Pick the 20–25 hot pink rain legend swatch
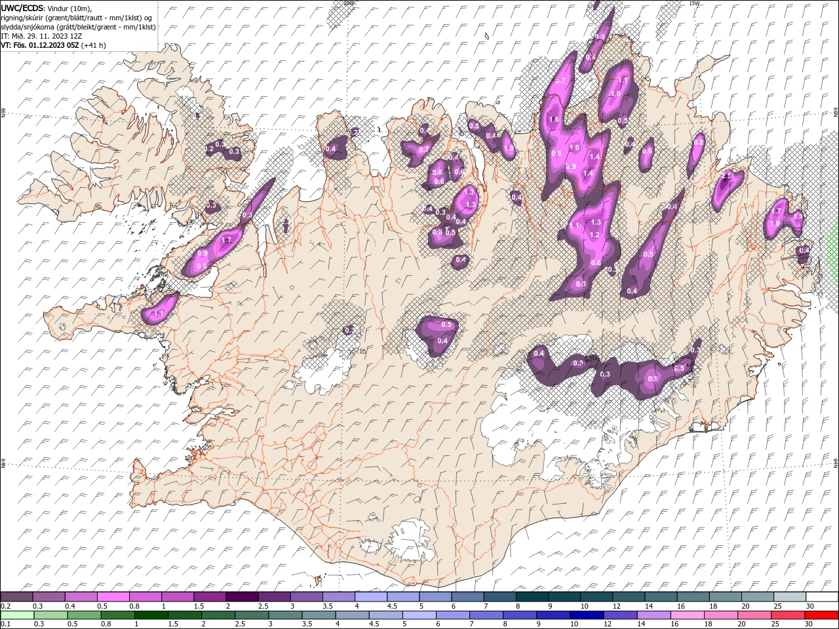This screenshot has height=629, width=839. tap(755, 615)
